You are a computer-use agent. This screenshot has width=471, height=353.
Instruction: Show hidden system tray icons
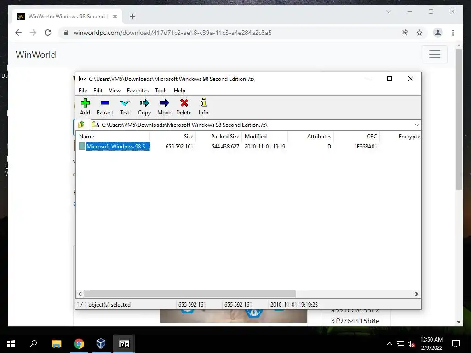389,344
